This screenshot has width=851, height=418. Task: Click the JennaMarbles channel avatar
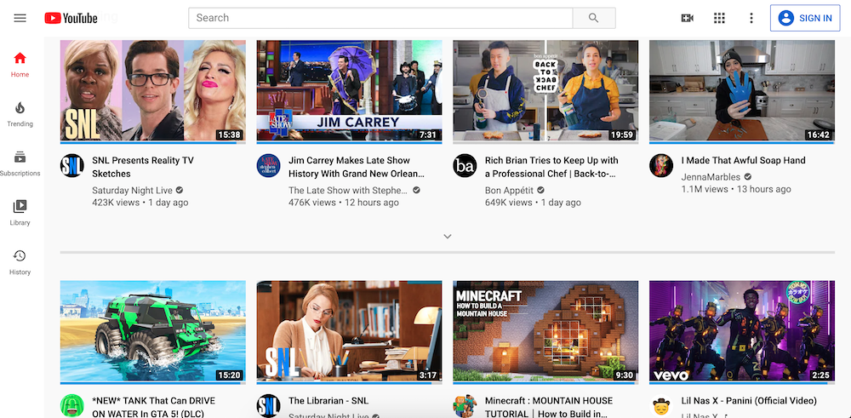(x=661, y=165)
